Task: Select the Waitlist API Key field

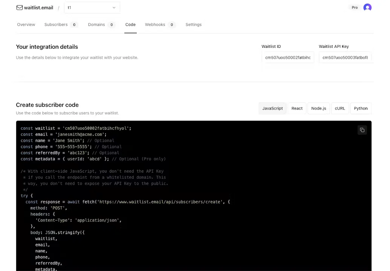Action: tap(345, 57)
